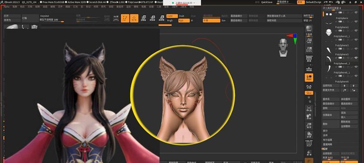Click the orange Local icon in the right column
The height and width of the screenshot is (163, 364).
coord(309,77)
